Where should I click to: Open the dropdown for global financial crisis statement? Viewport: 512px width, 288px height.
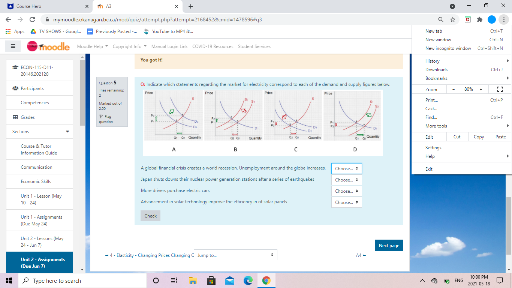click(347, 169)
